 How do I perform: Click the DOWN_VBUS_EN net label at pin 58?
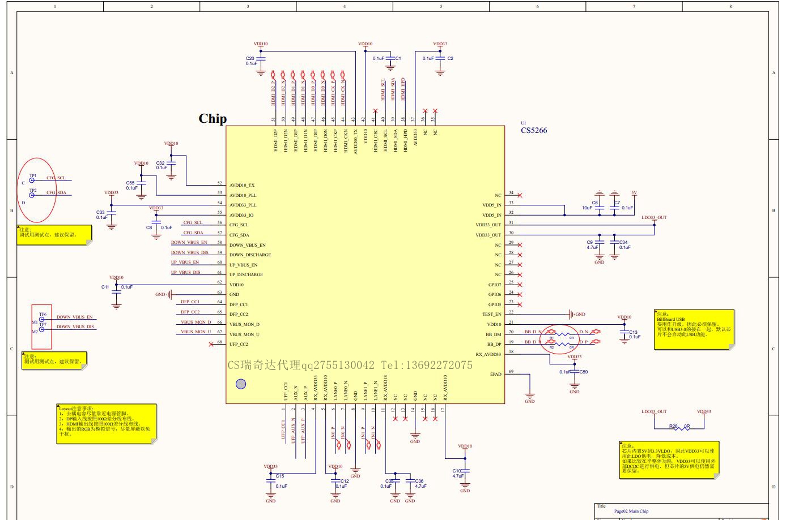pos(189,243)
